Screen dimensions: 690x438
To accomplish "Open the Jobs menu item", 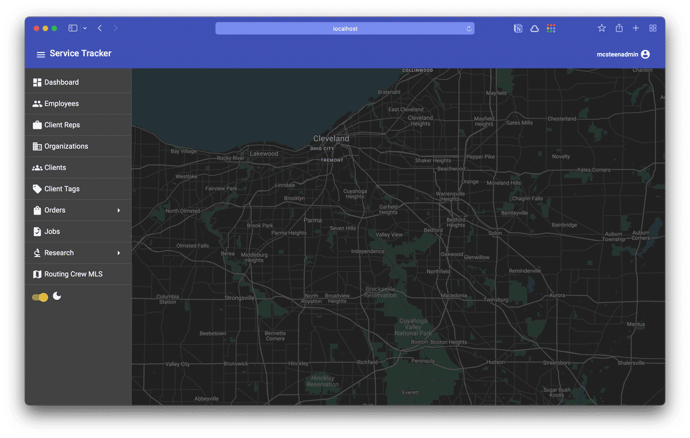I will [78, 231].
